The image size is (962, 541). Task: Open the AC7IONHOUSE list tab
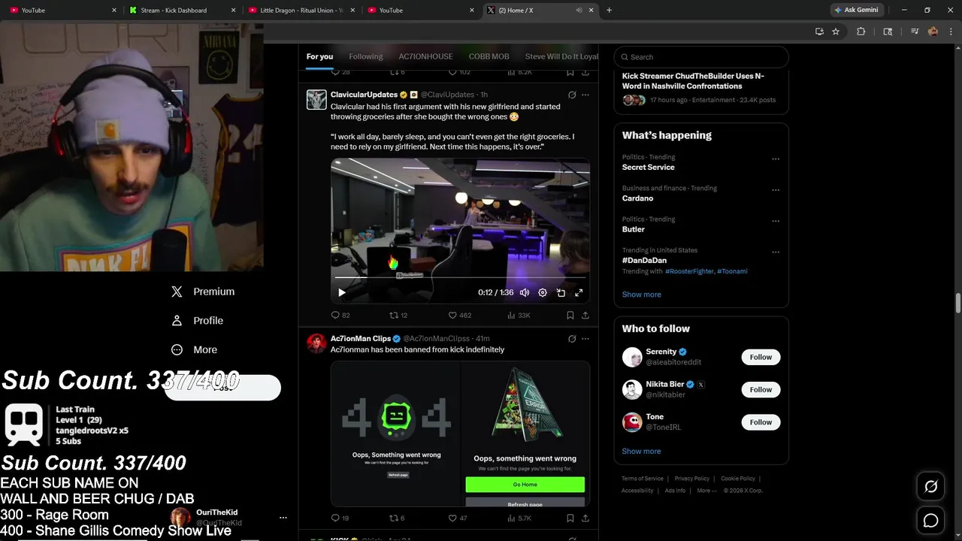point(425,56)
